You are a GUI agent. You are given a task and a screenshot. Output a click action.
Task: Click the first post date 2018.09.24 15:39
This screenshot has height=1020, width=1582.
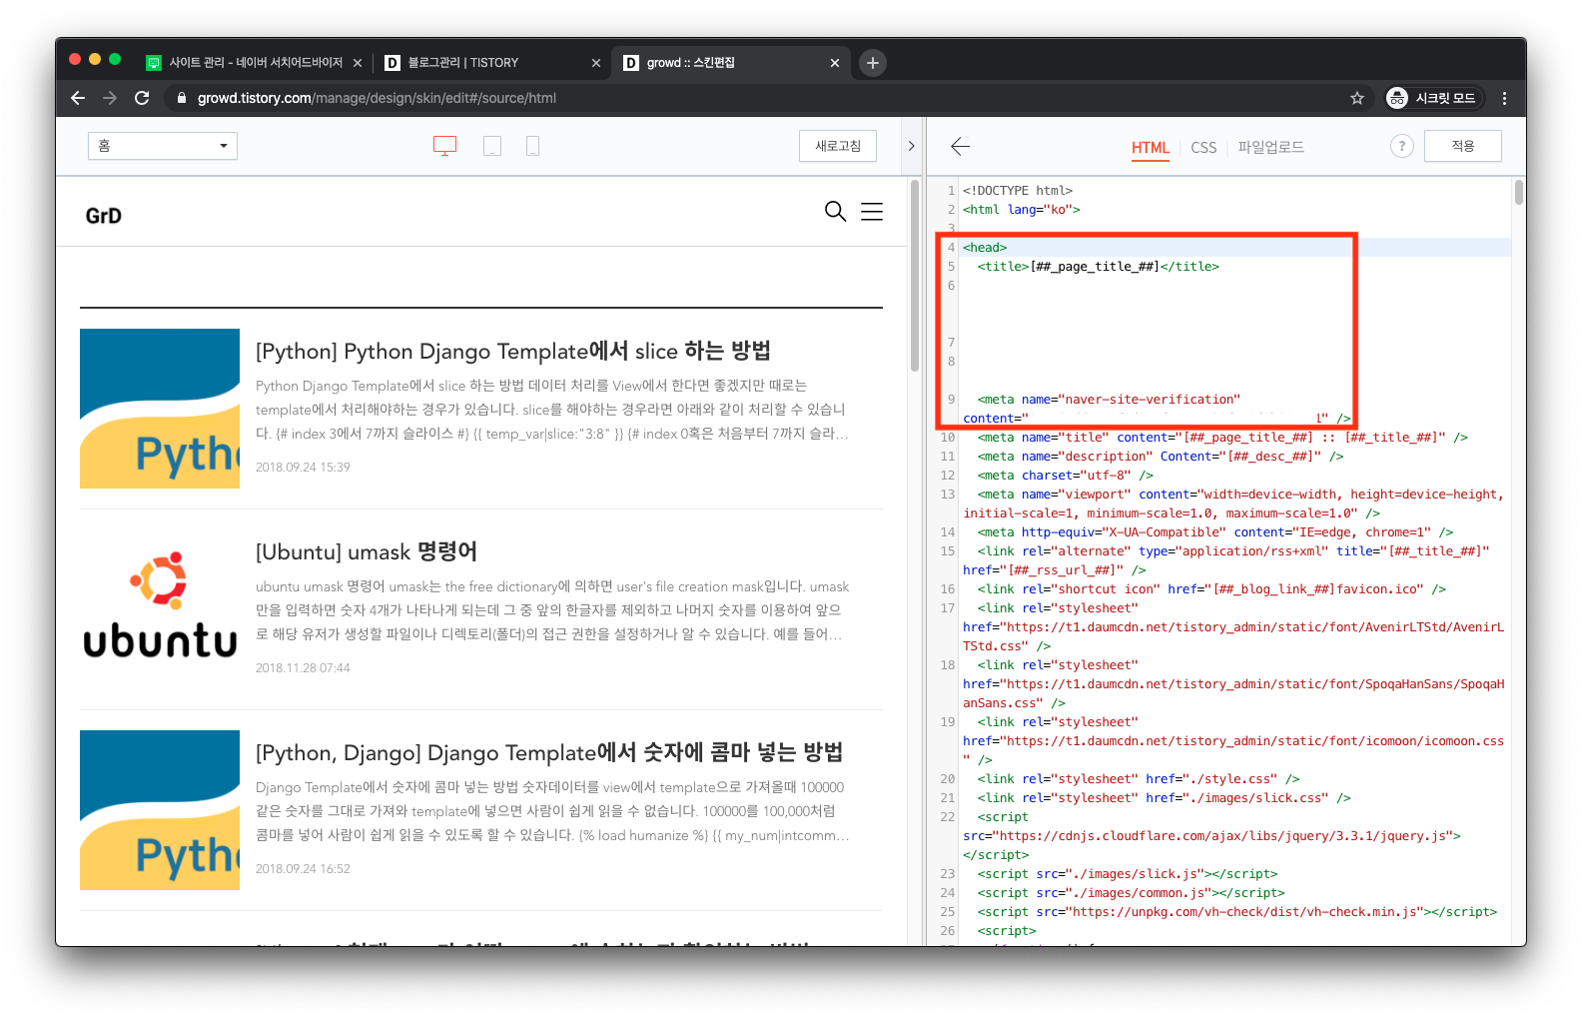(303, 468)
